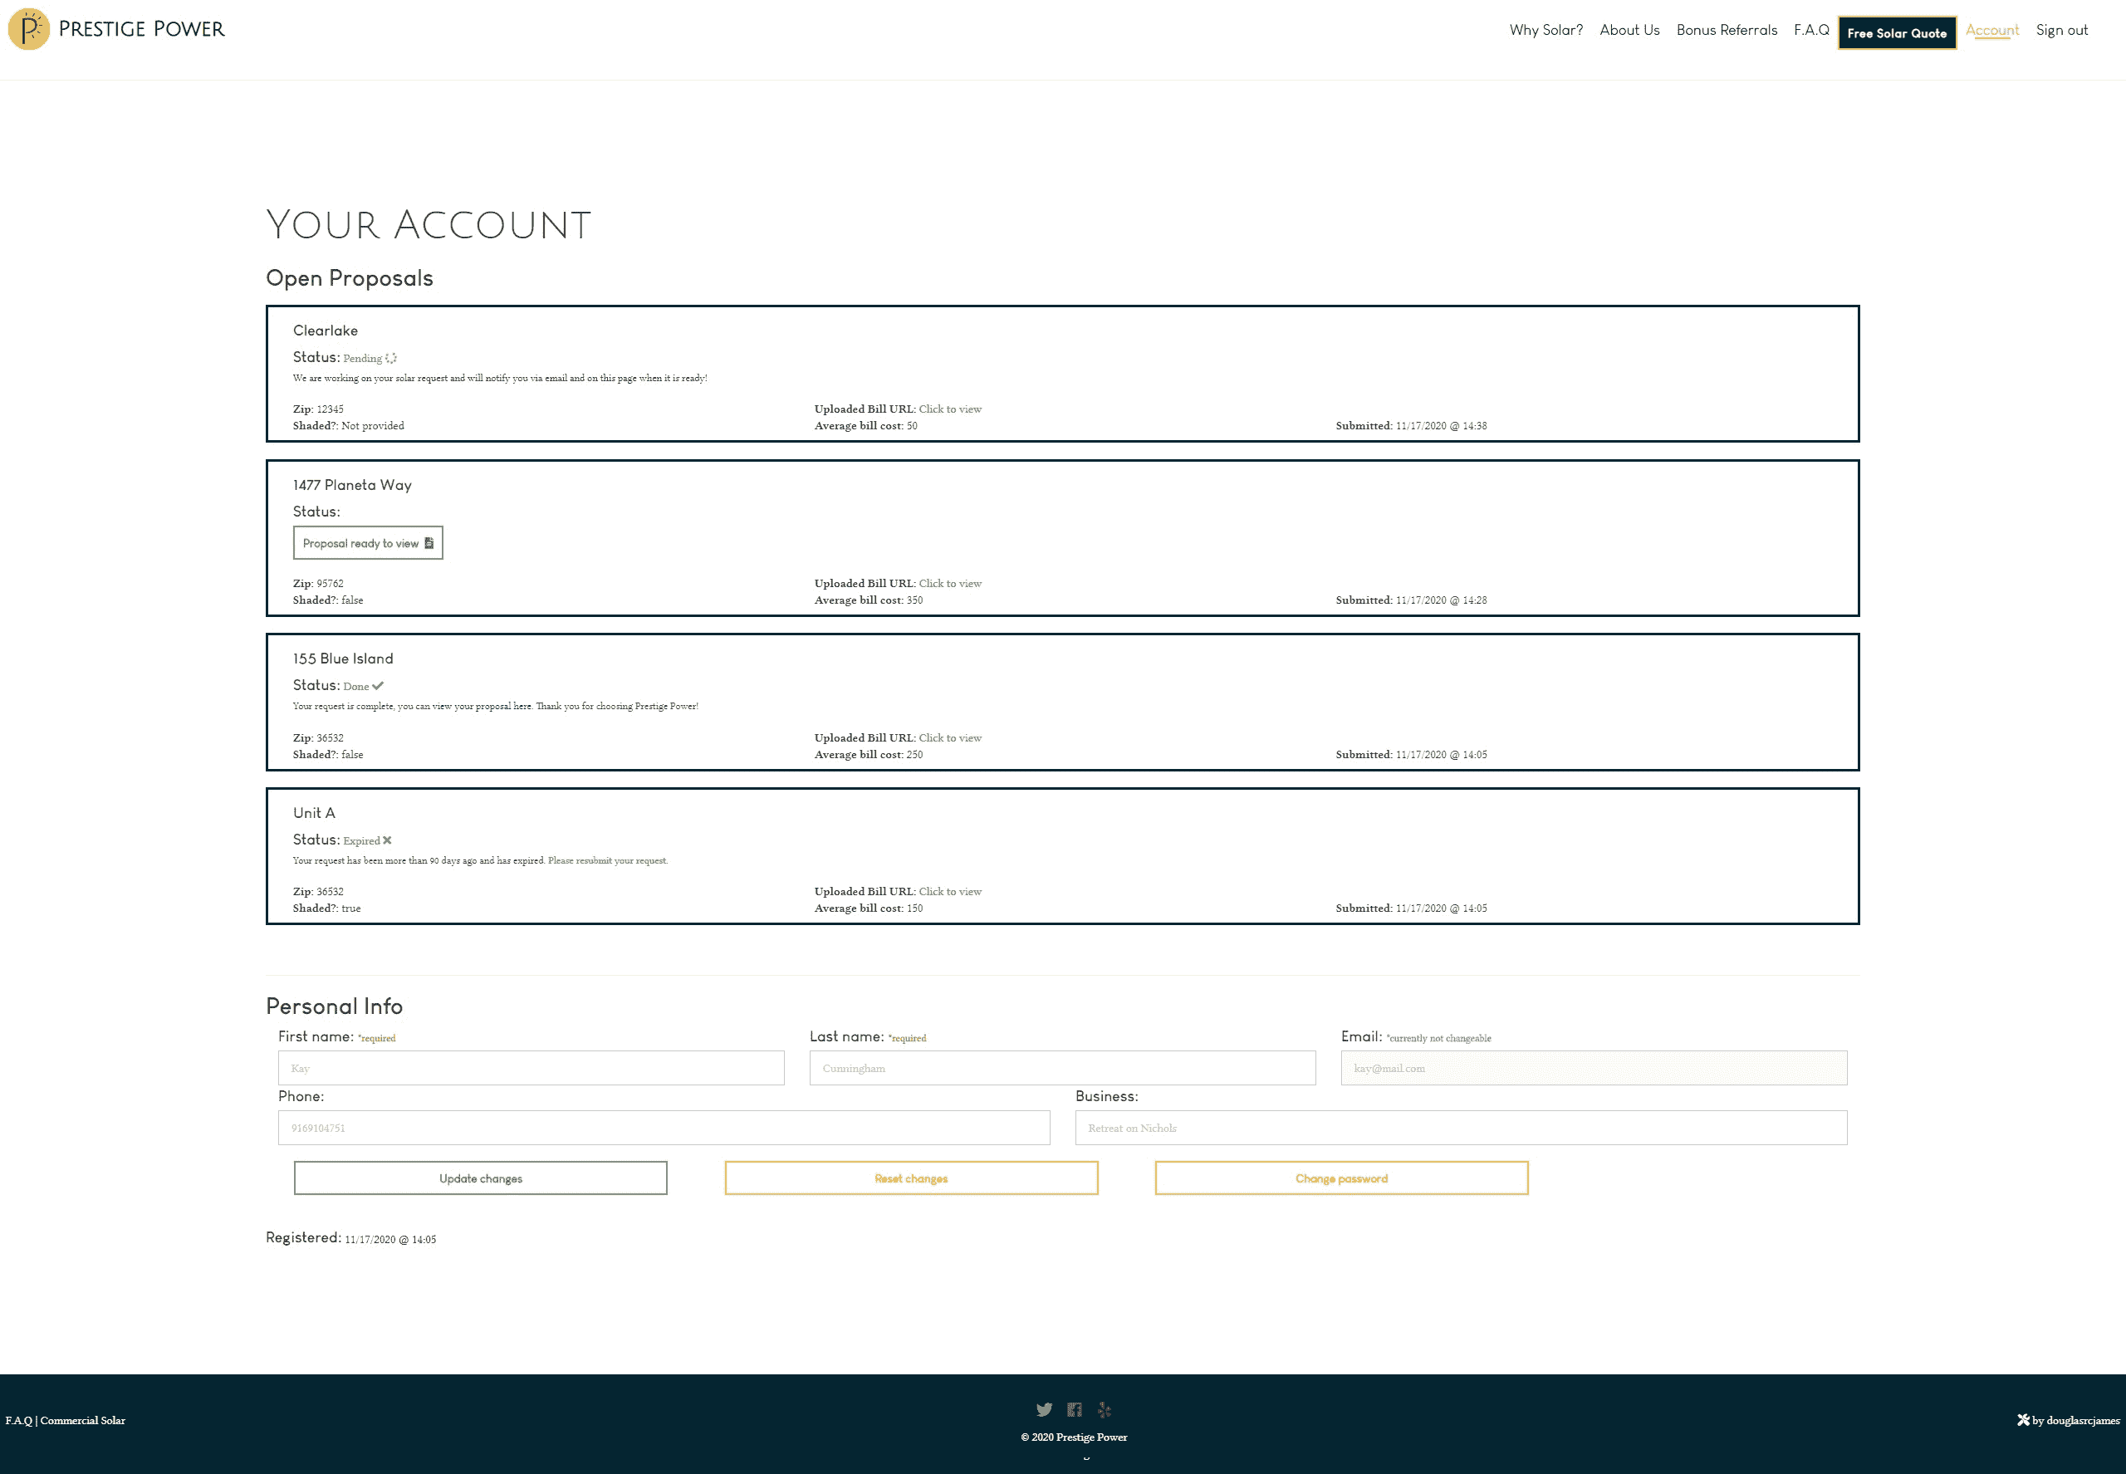Click Sign out in the header

tap(2061, 30)
